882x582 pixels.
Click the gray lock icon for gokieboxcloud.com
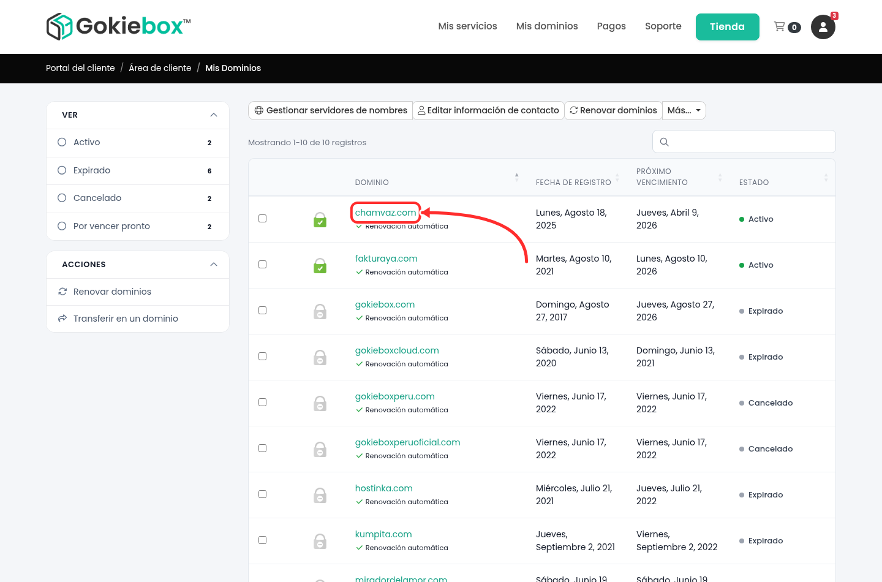click(320, 357)
